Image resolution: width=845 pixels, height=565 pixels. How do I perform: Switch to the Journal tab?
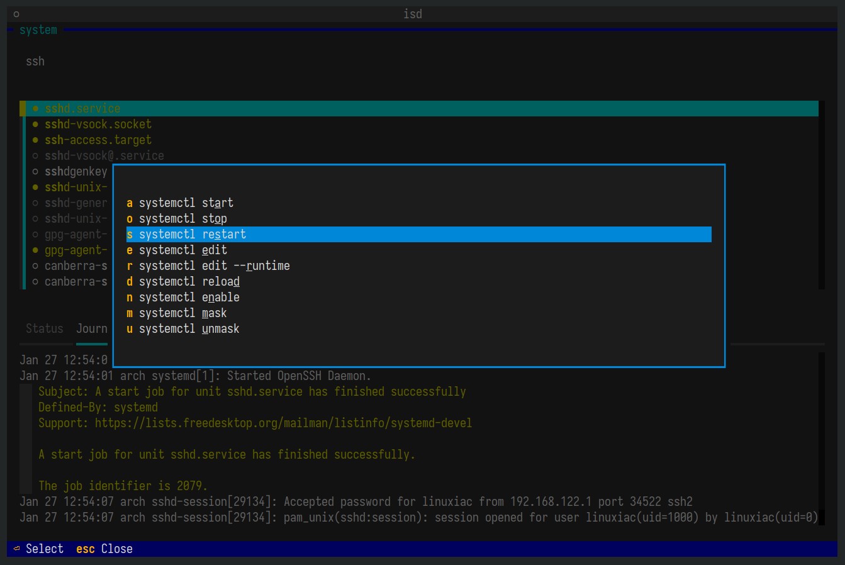tap(92, 328)
